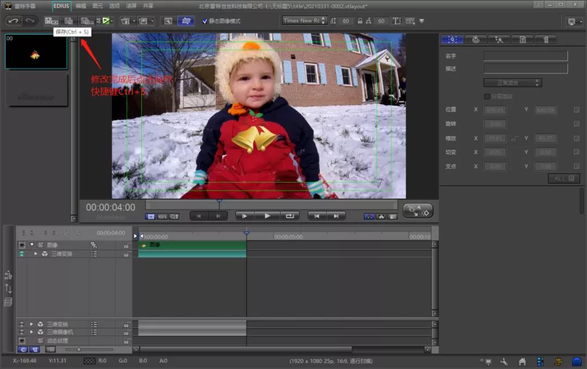Image resolution: width=587 pixels, height=369 pixels.
Task: Open the toolbar overflow arrow after text icons
Action: [422, 21]
